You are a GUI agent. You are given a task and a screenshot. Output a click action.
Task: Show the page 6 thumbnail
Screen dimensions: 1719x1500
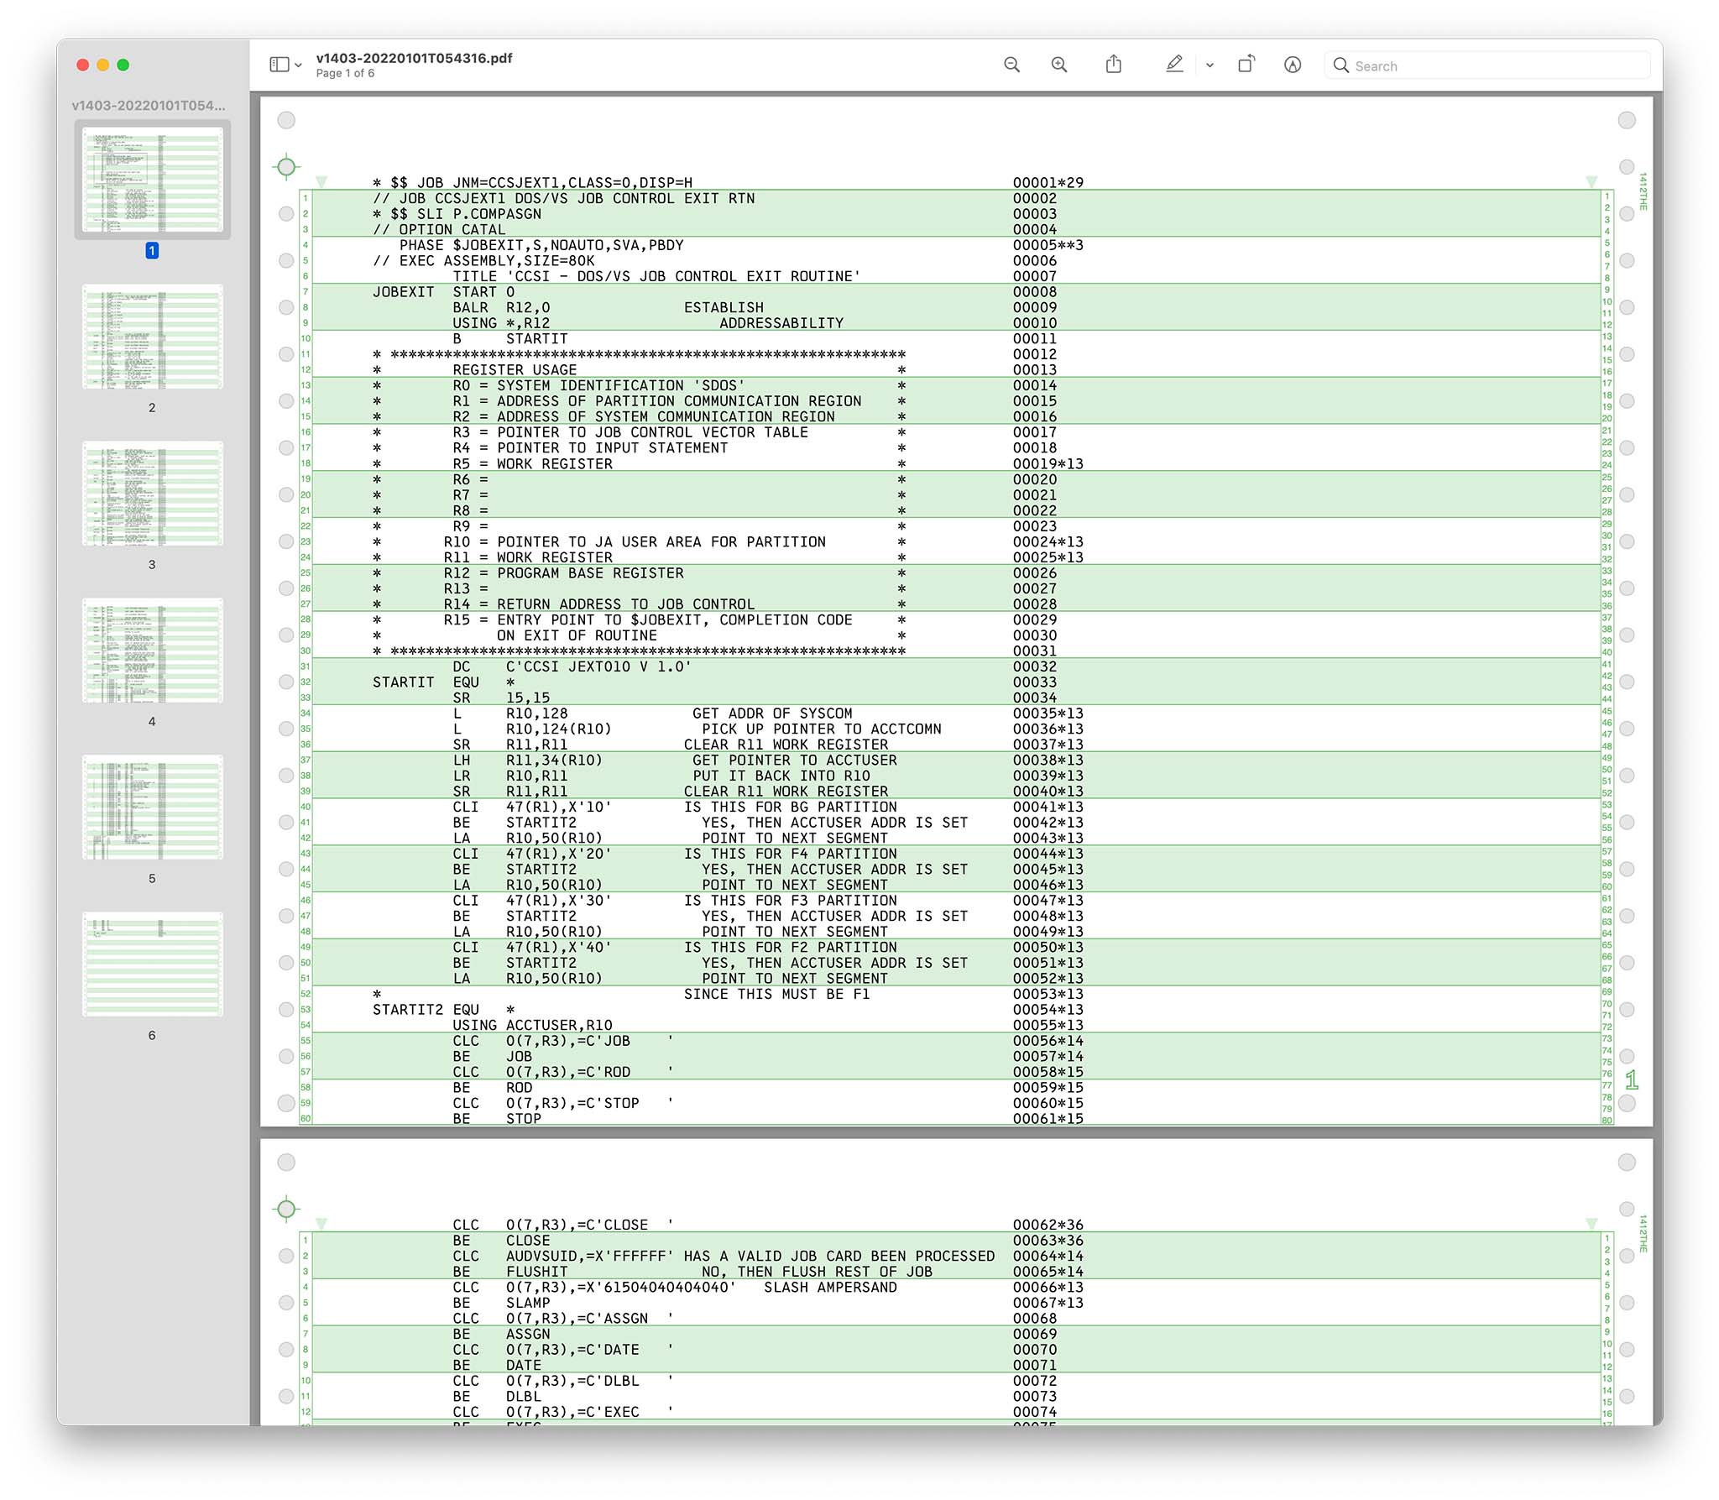click(x=152, y=964)
